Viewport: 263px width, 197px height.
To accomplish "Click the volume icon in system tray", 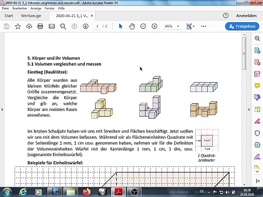I will pos(227,192).
